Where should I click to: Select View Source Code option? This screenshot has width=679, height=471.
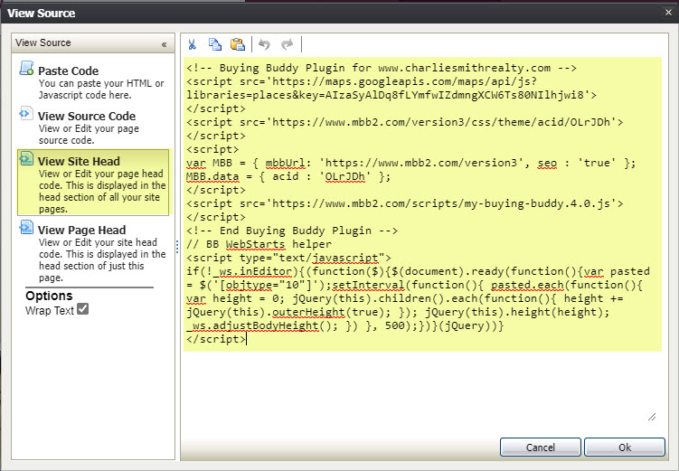[x=93, y=127]
